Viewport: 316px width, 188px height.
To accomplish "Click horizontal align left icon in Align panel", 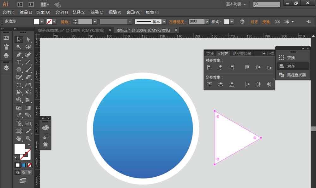I will pos(210,67).
